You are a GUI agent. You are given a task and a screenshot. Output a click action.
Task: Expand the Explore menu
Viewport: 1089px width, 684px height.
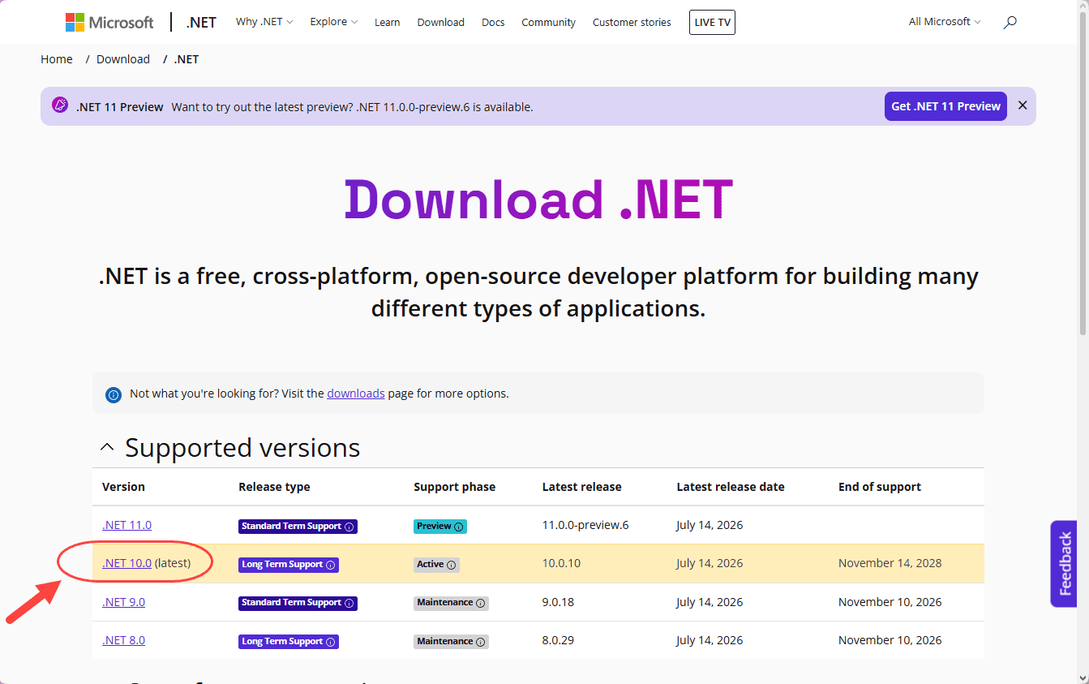[333, 22]
